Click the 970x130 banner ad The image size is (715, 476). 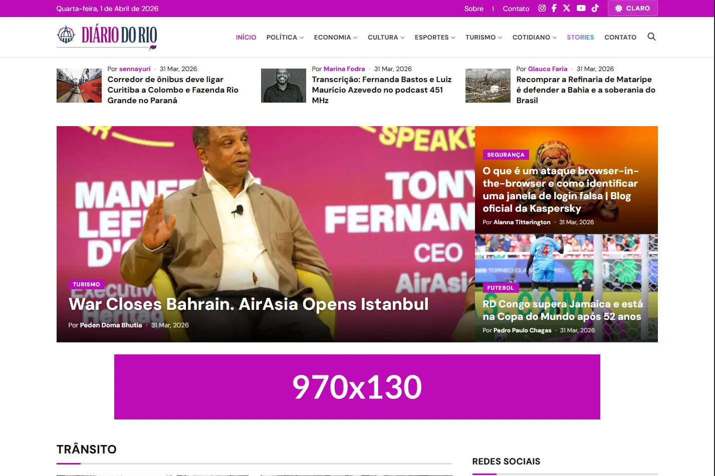357,387
